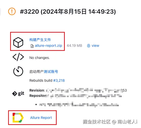Click the git logo icon
The width and height of the screenshot is (141, 128).
18,94
